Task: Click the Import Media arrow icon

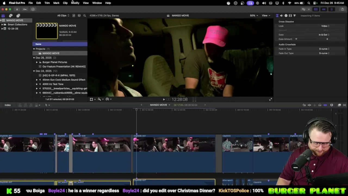Action: [17, 9]
